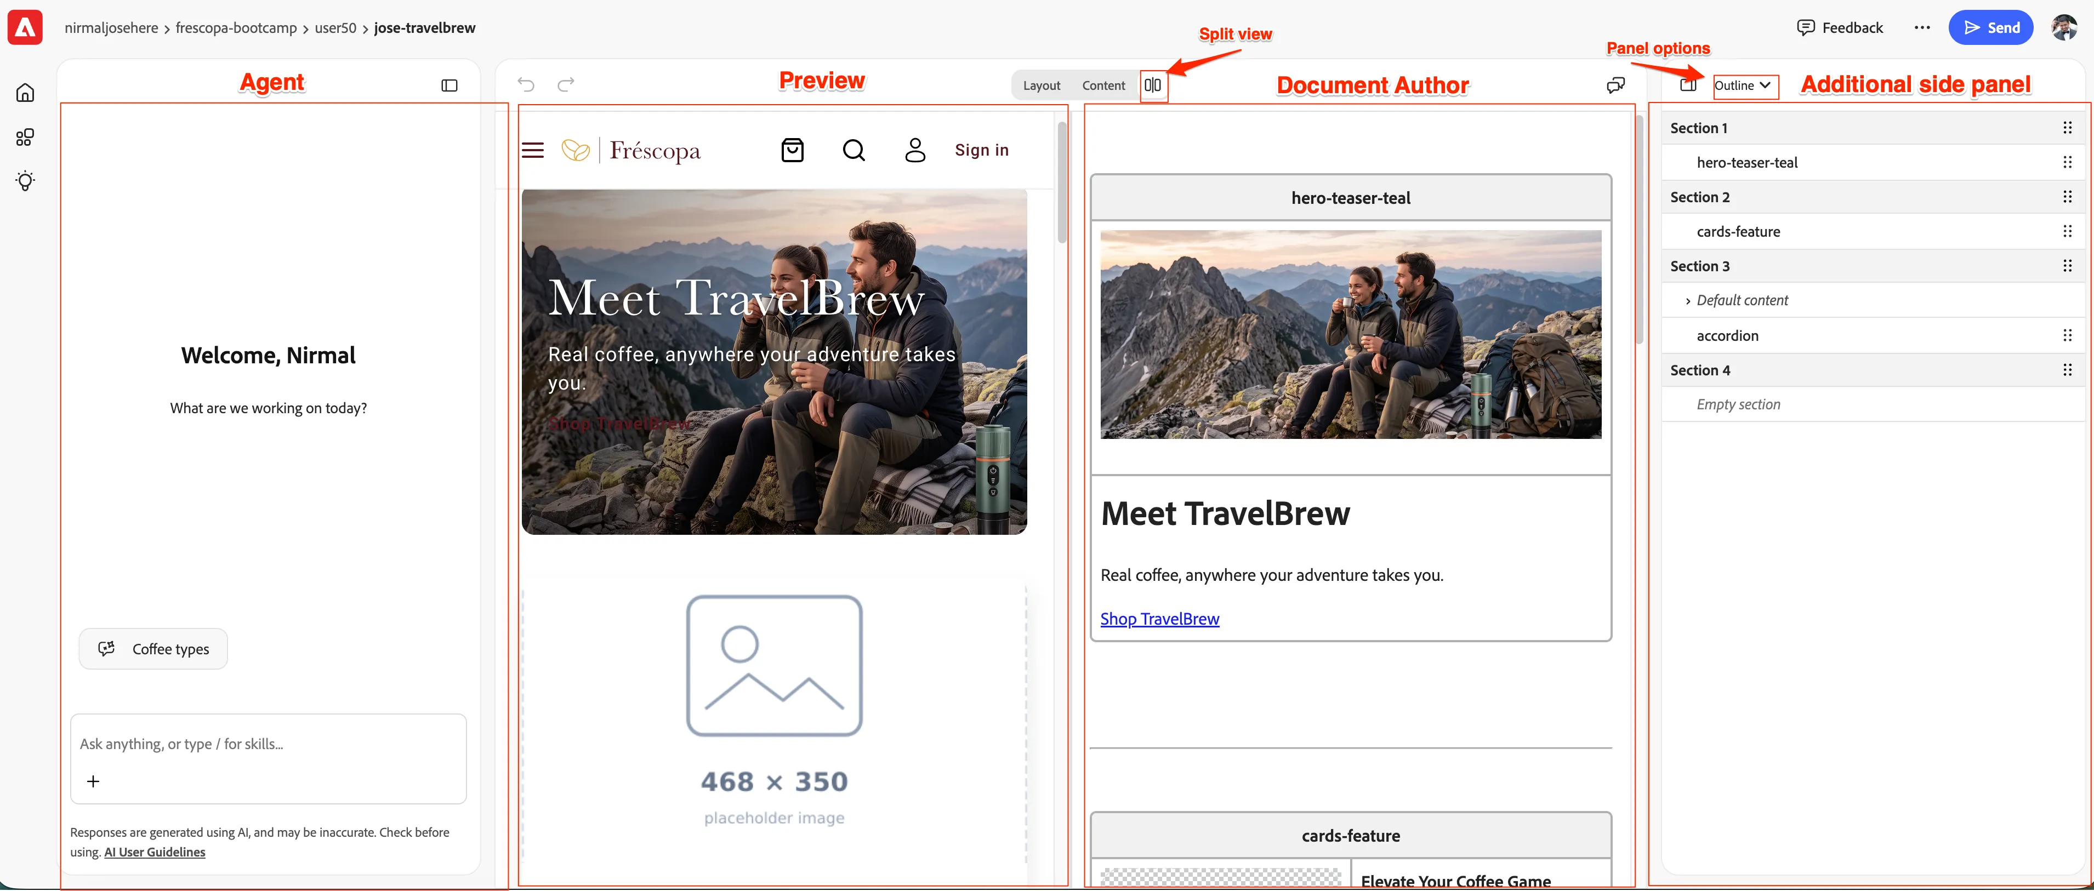The height and width of the screenshot is (891, 2094).
Task: Toggle the Split view icon
Action: tap(1153, 85)
